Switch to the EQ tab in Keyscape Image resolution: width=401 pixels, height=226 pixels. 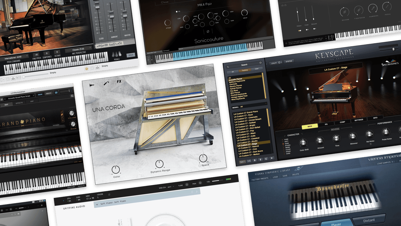[x=326, y=124]
